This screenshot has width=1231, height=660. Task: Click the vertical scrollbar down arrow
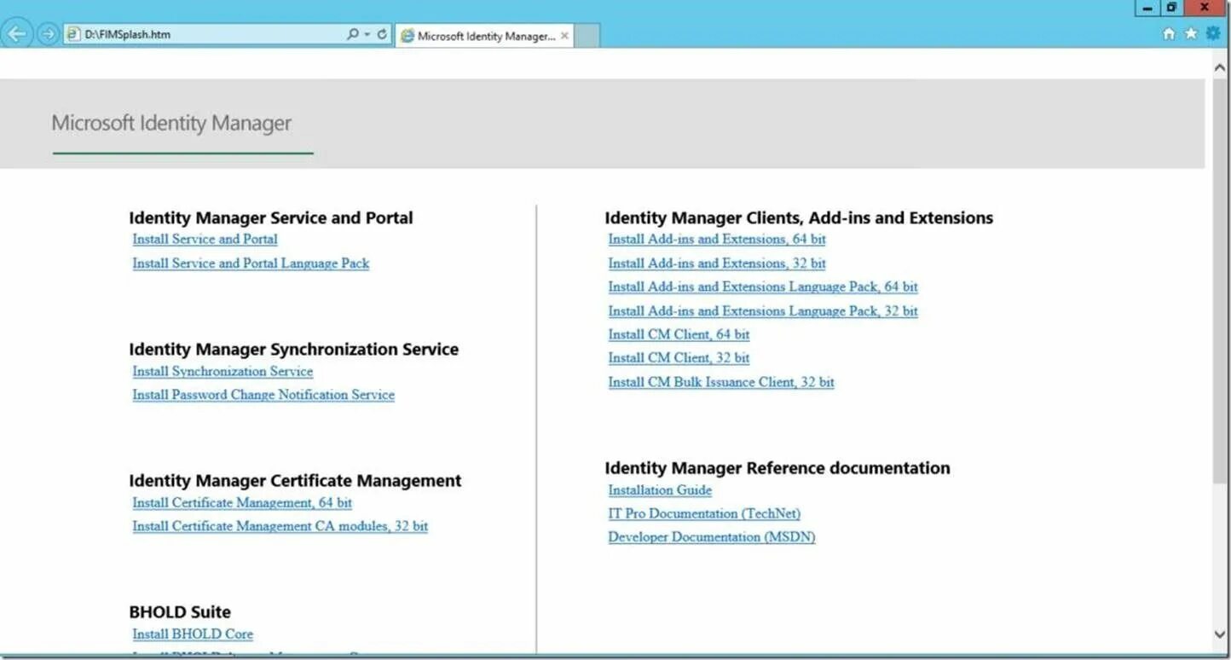click(1220, 634)
